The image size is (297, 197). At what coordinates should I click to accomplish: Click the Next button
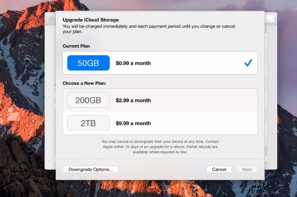[247, 169]
